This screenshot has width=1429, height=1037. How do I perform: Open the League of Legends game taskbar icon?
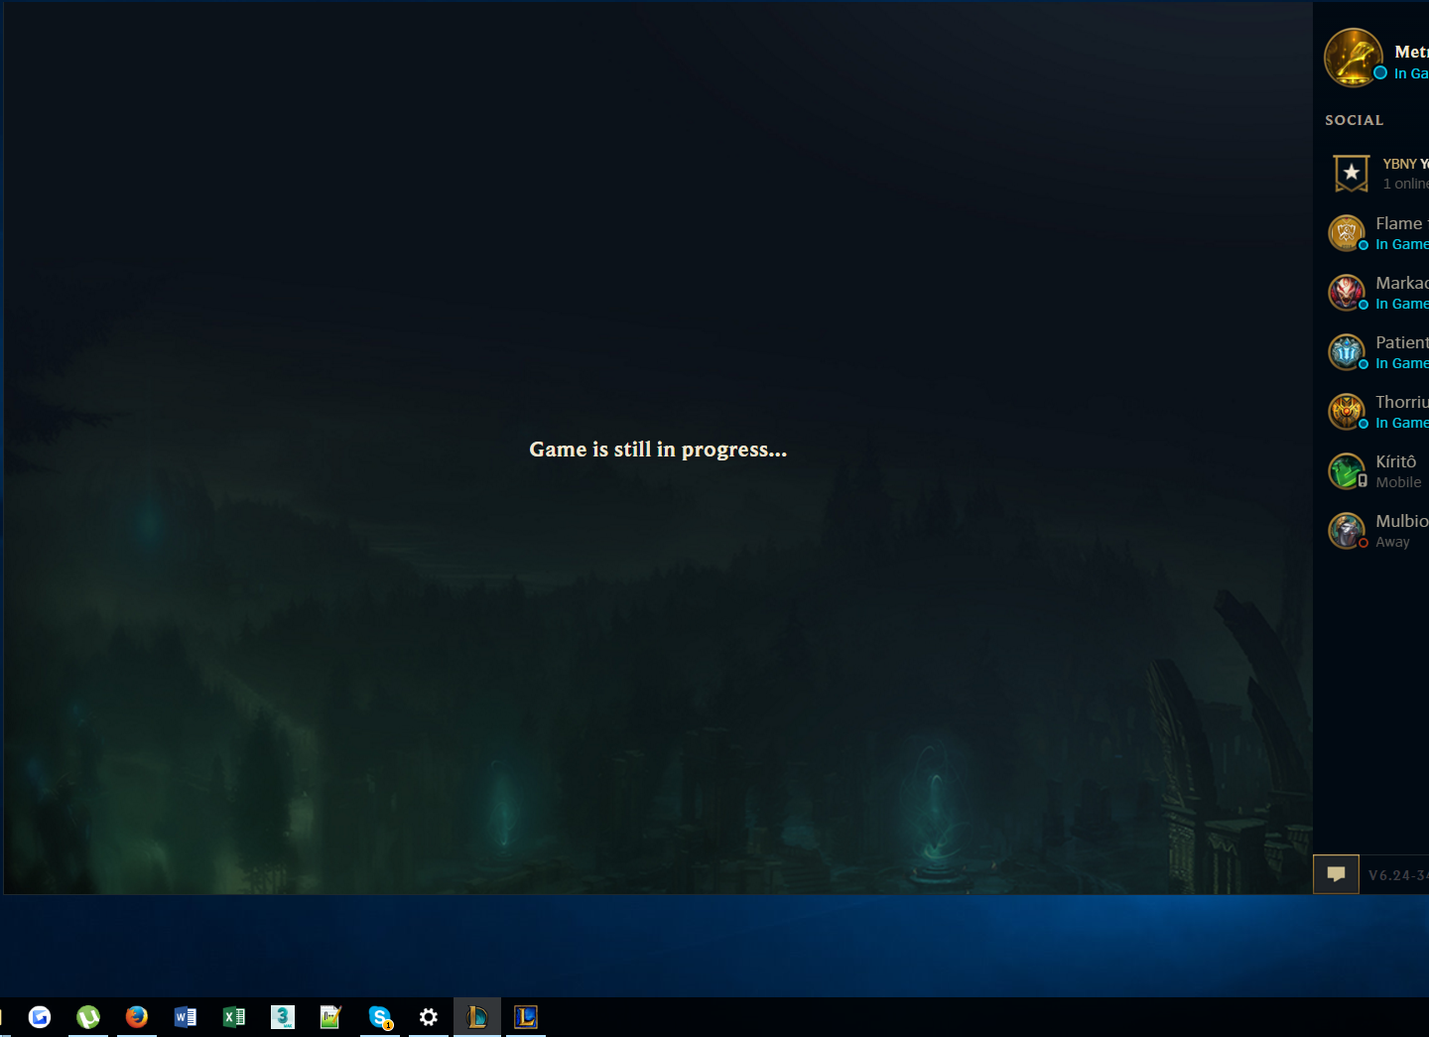click(526, 1017)
